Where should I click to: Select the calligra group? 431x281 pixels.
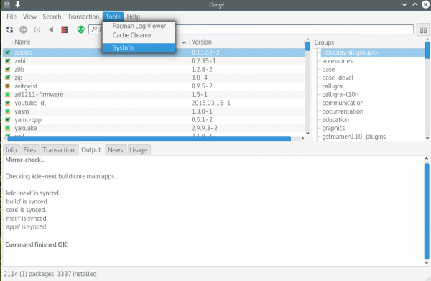[332, 86]
